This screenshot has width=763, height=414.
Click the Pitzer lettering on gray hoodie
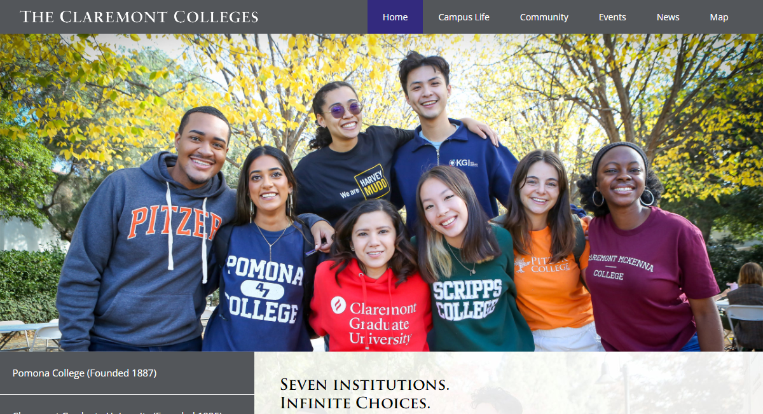click(x=174, y=223)
